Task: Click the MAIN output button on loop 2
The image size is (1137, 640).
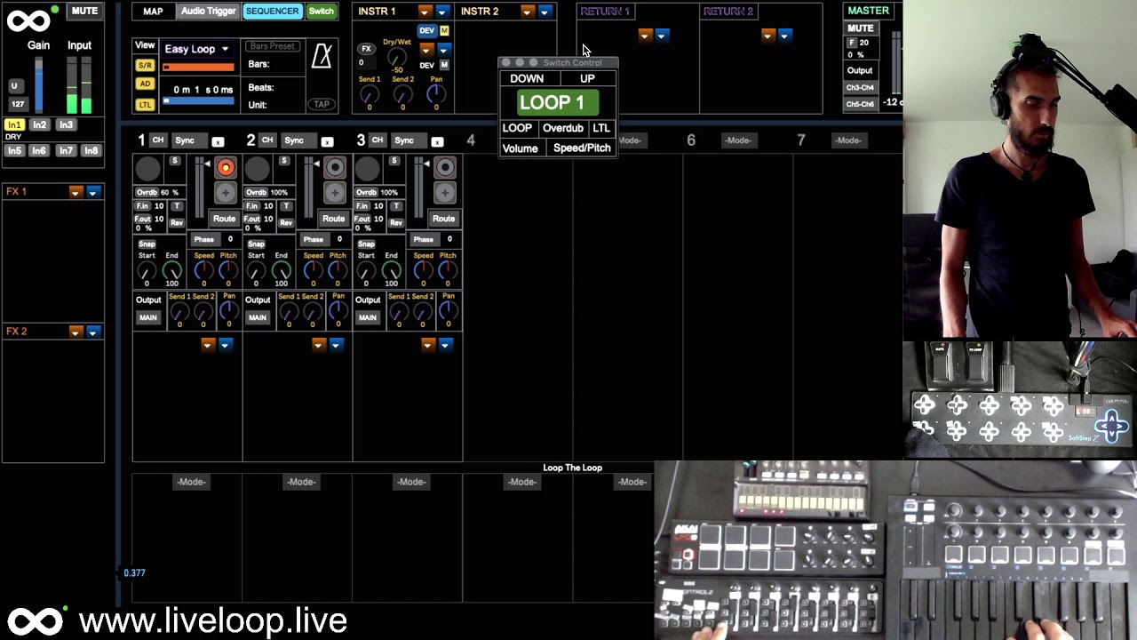Action: click(258, 317)
